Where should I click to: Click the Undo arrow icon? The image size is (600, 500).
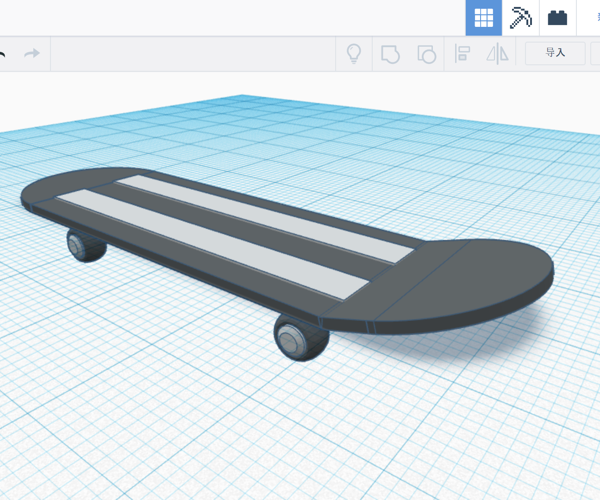[x=2, y=53]
